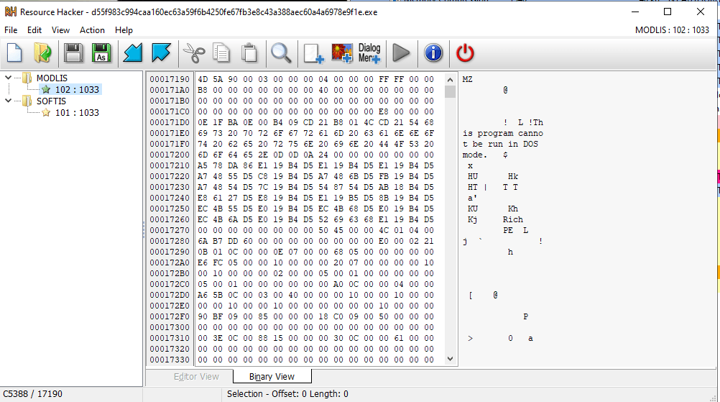Image resolution: width=720 pixels, height=402 pixels.
Task: Click the Compile Script play icon
Action: click(401, 52)
